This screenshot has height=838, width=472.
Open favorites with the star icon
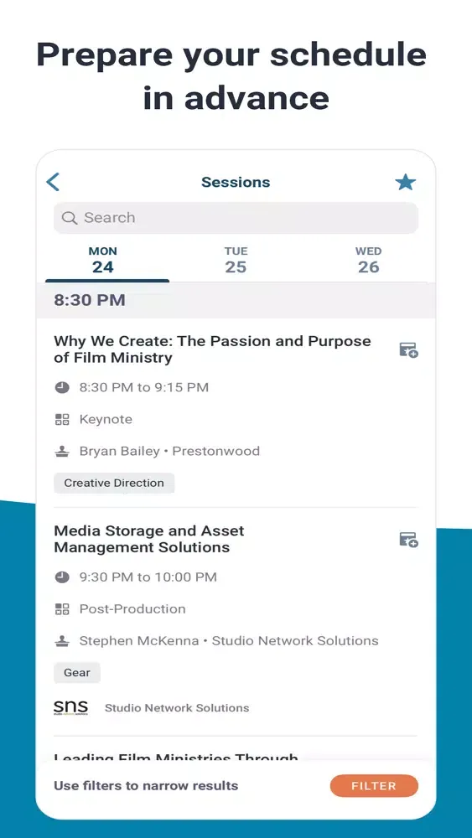(405, 182)
